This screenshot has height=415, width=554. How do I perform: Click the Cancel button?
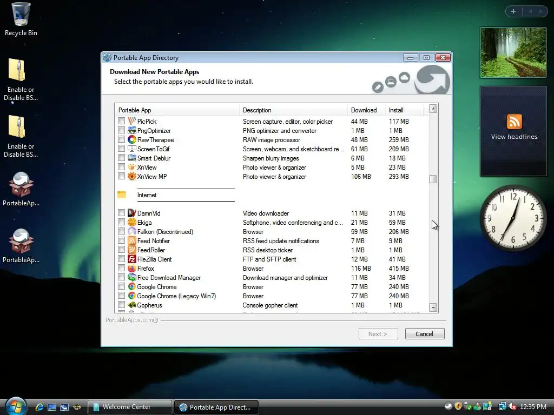click(x=424, y=334)
